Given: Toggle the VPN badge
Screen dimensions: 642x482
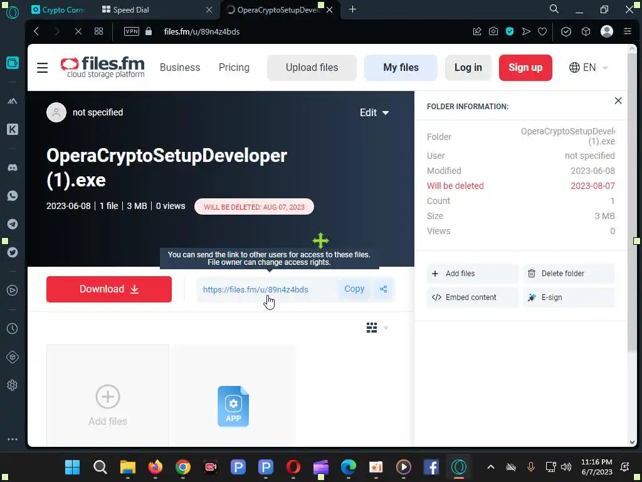Looking at the screenshot, I should 132,31.
